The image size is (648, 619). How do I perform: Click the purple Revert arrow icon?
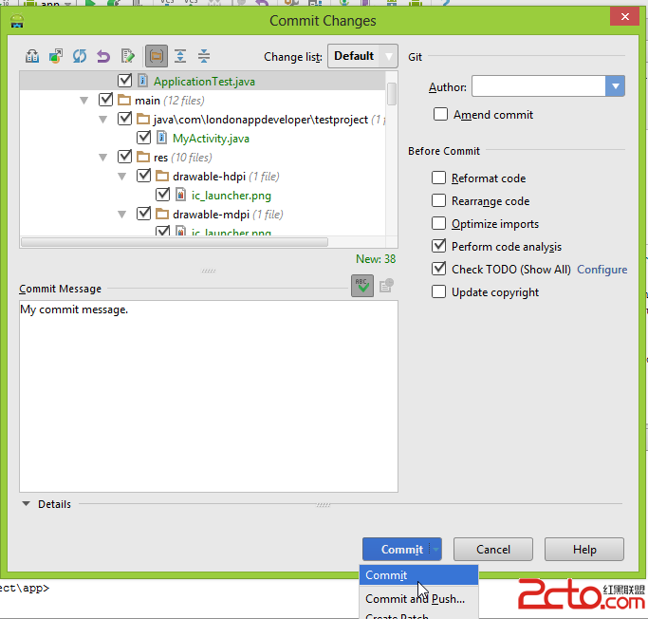tap(103, 56)
